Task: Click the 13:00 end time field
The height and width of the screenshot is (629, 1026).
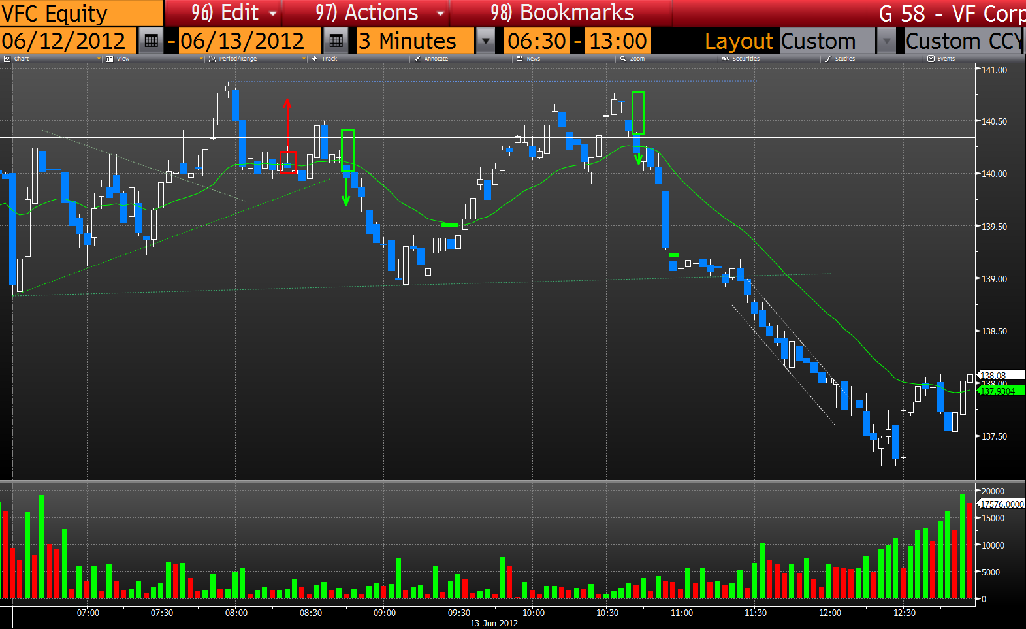Action: (618, 40)
